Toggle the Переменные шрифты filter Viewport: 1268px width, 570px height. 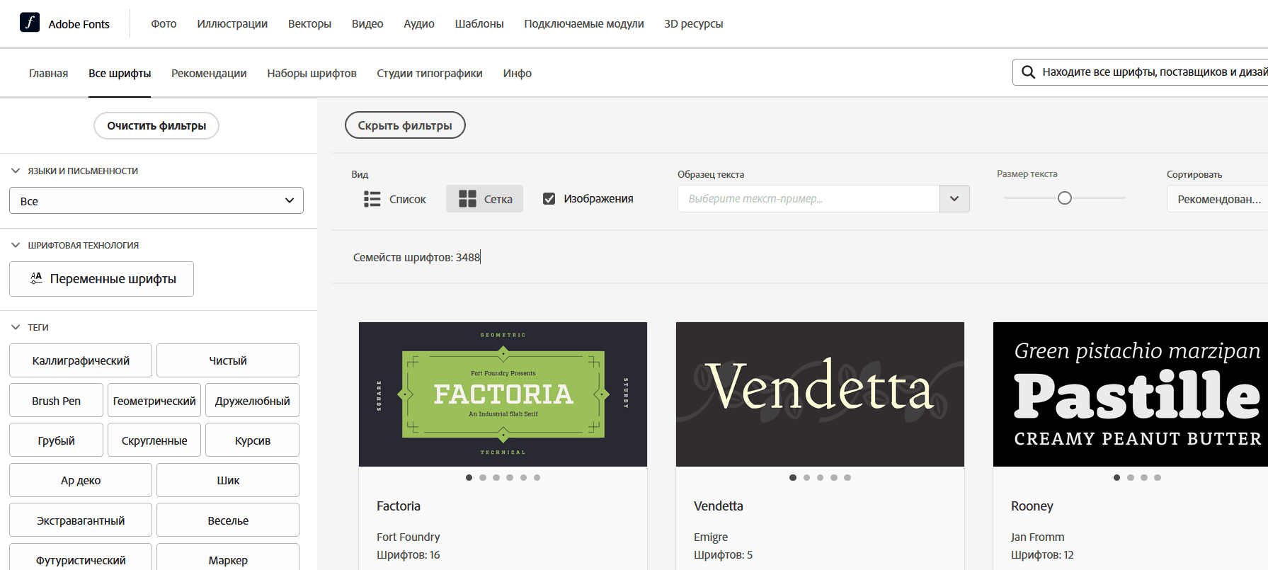(101, 279)
